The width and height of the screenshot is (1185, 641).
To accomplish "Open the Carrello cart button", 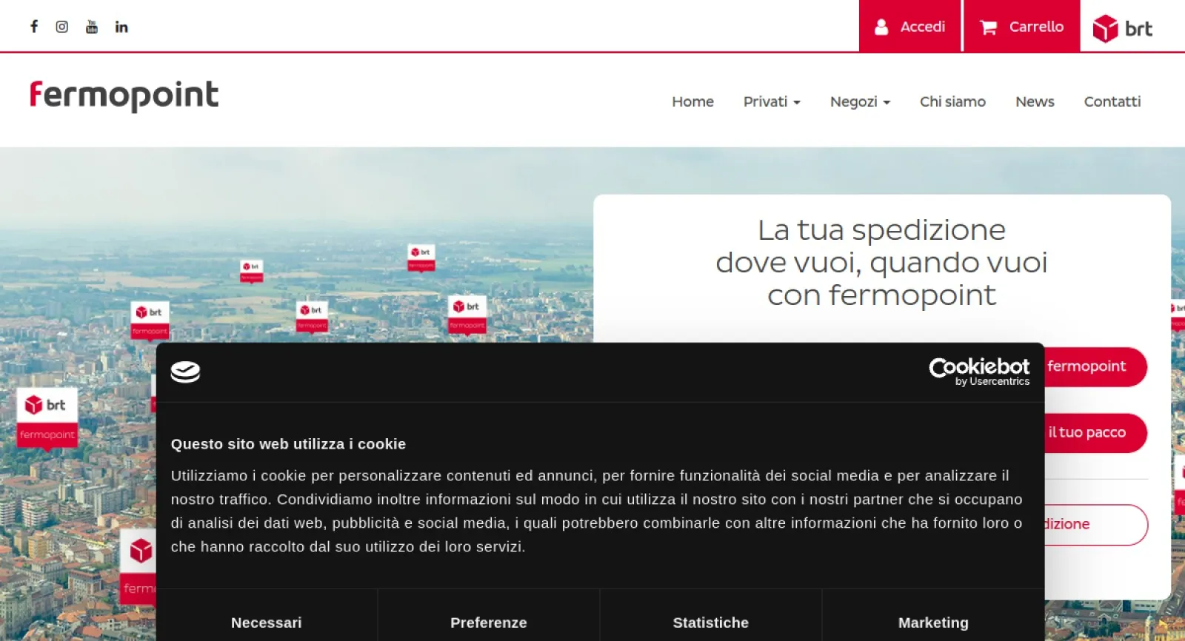I will coord(1022,26).
